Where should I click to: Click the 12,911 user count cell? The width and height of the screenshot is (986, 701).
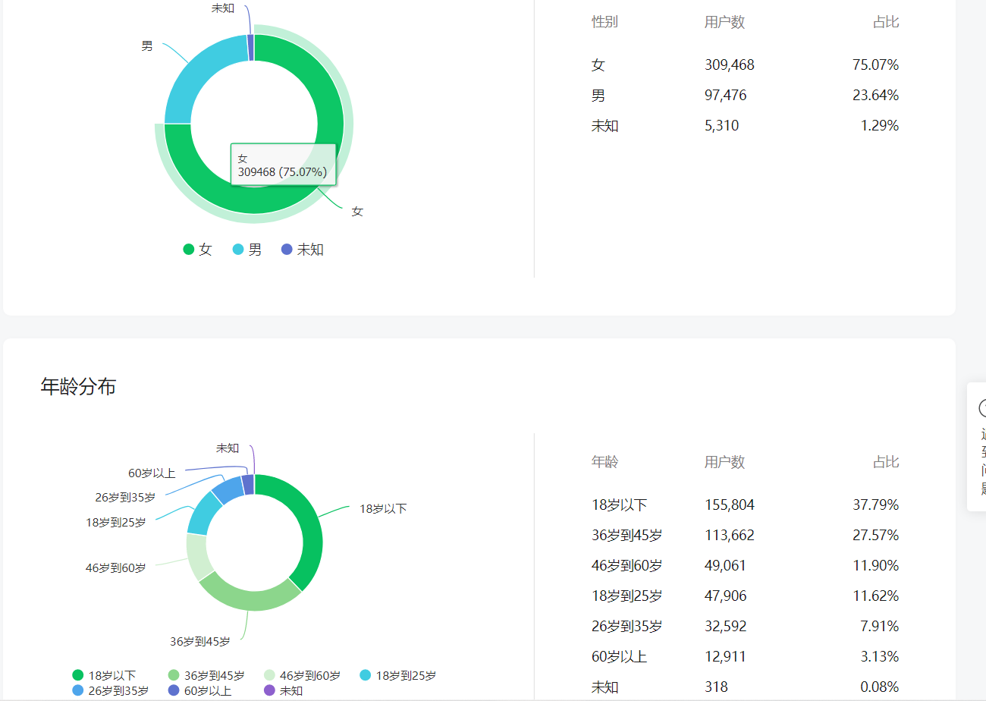click(x=726, y=657)
